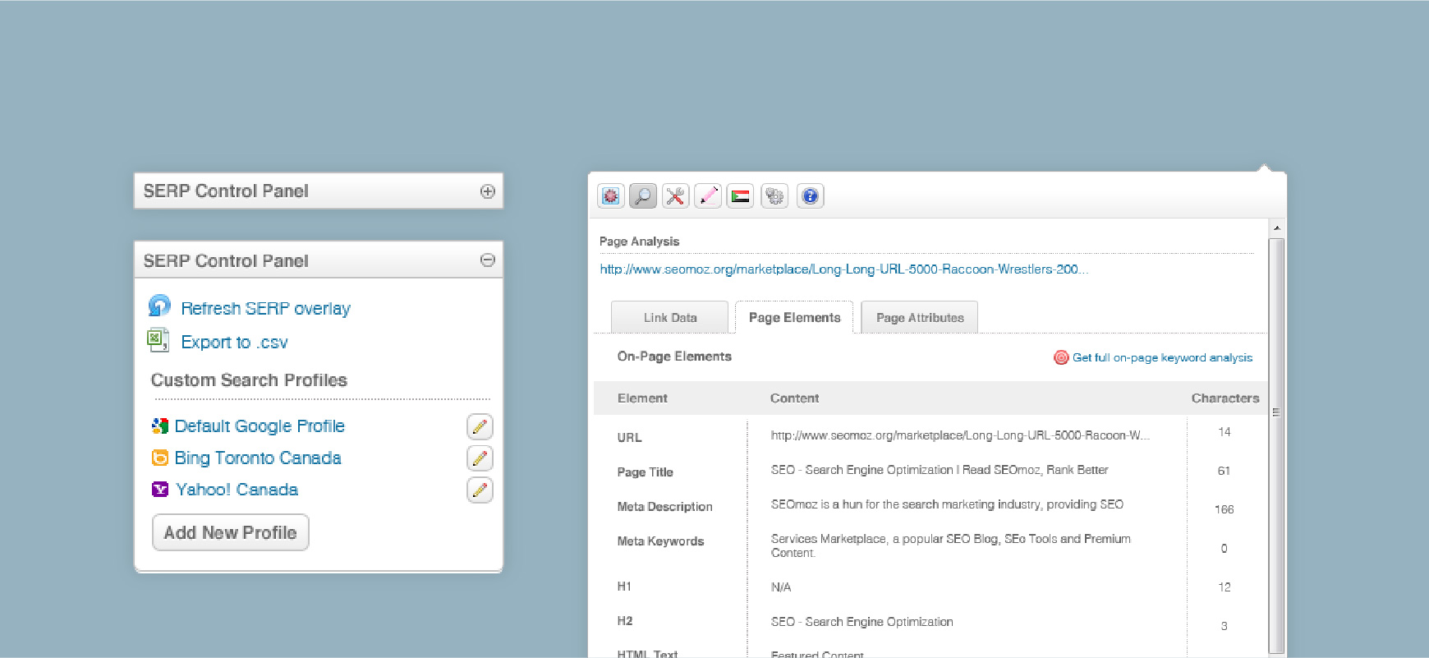1429x658 pixels.
Task: Click the Page Title row label
Action: coord(646,472)
